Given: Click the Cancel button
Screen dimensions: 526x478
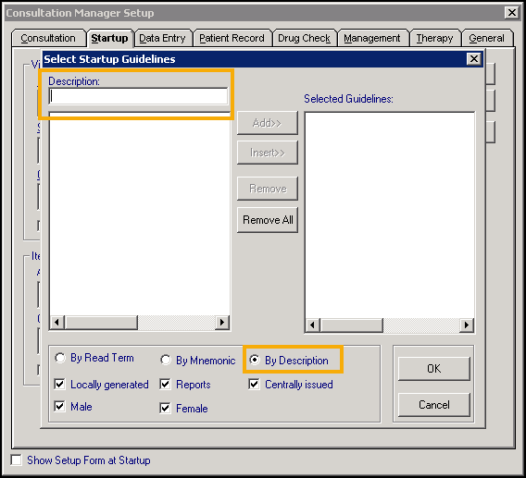Looking at the screenshot, I should [x=433, y=405].
